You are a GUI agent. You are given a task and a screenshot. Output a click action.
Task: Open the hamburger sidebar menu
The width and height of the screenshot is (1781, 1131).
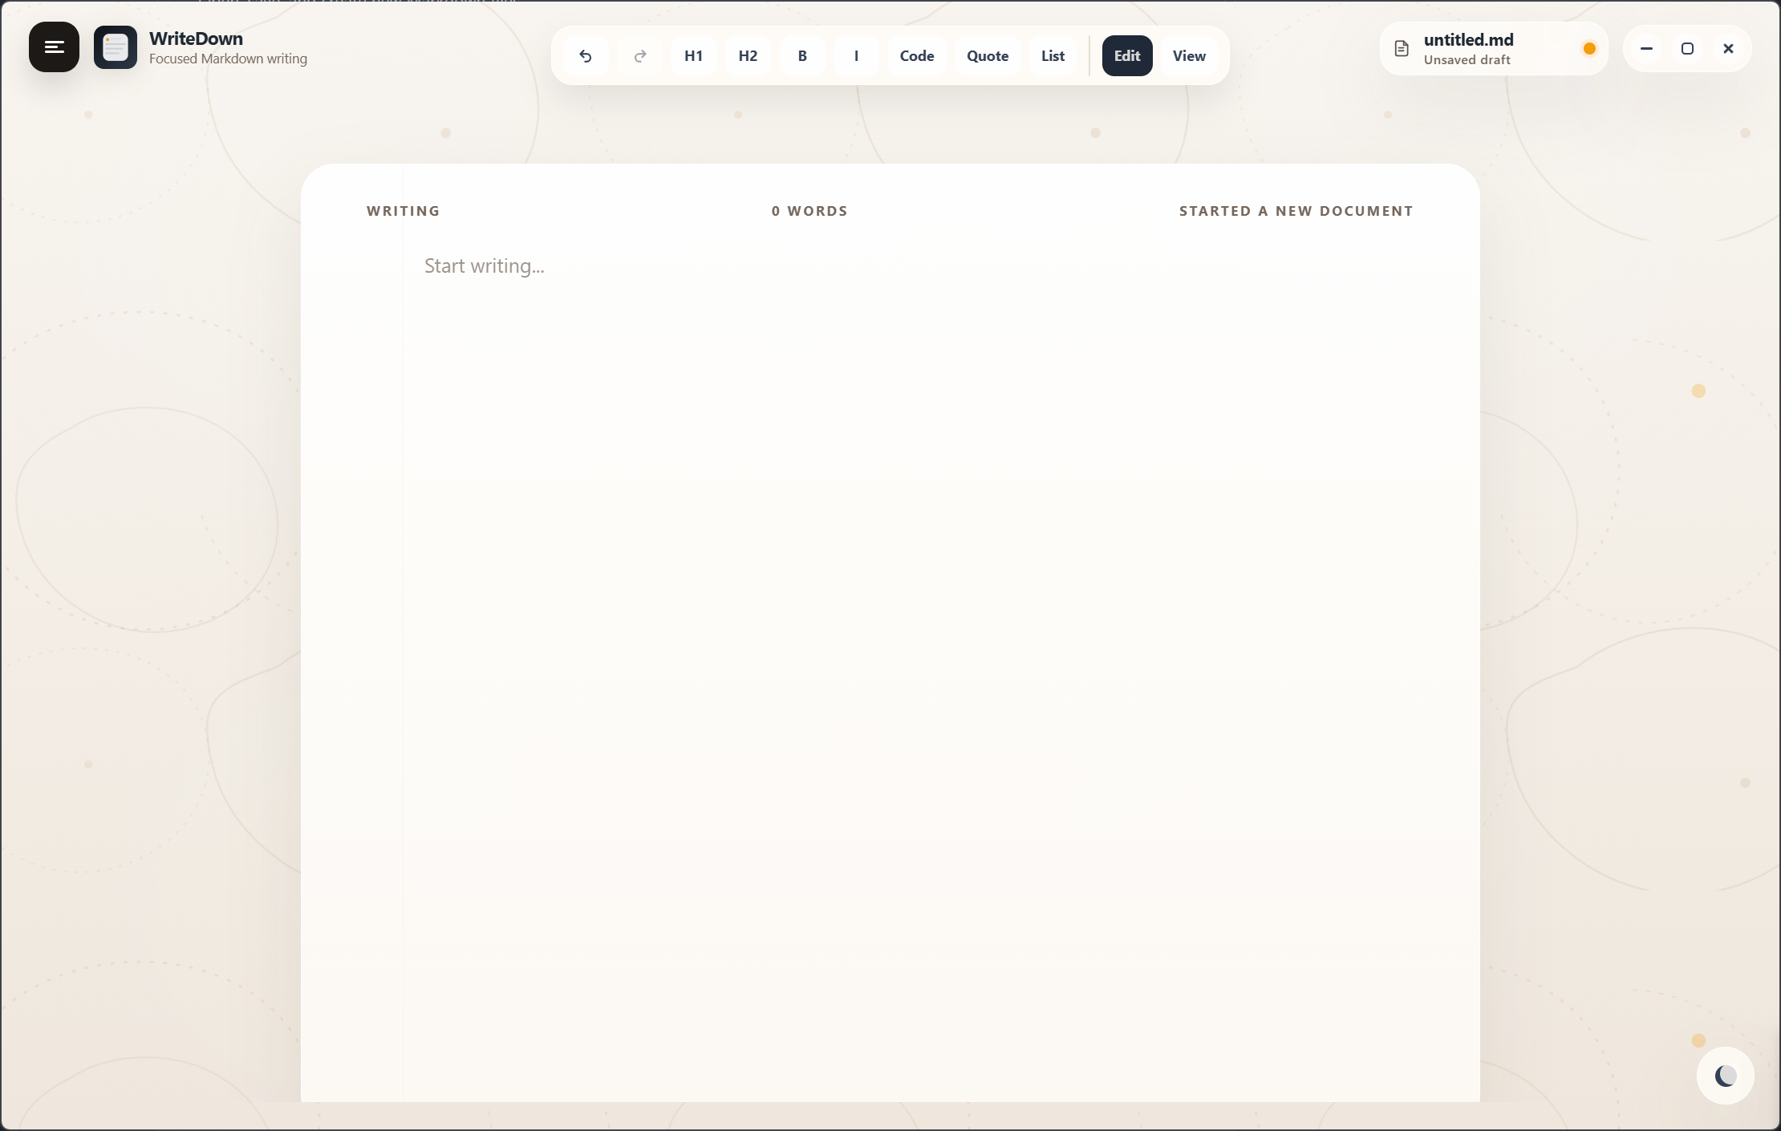pos(53,47)
